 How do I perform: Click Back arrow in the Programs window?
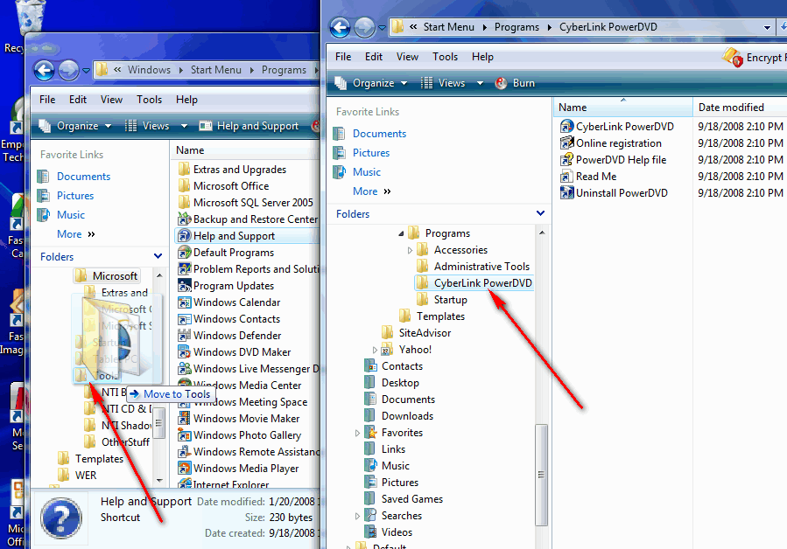[44, 70]
